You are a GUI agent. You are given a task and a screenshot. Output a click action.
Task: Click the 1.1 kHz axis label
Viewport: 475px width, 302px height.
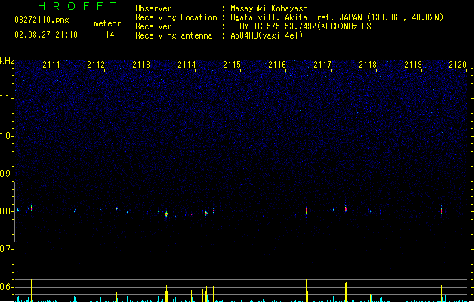[5, 98]
